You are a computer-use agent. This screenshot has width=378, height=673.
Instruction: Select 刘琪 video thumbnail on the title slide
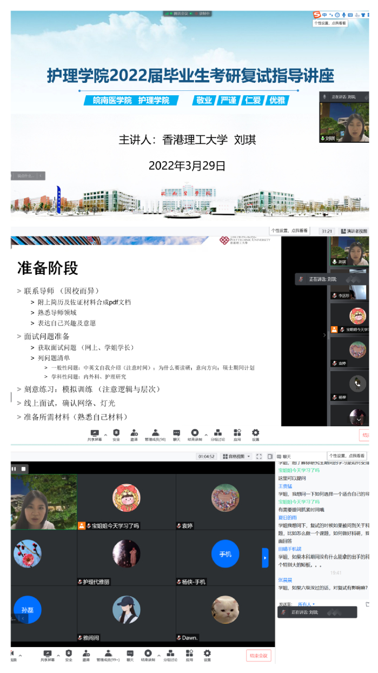[344, 122]
